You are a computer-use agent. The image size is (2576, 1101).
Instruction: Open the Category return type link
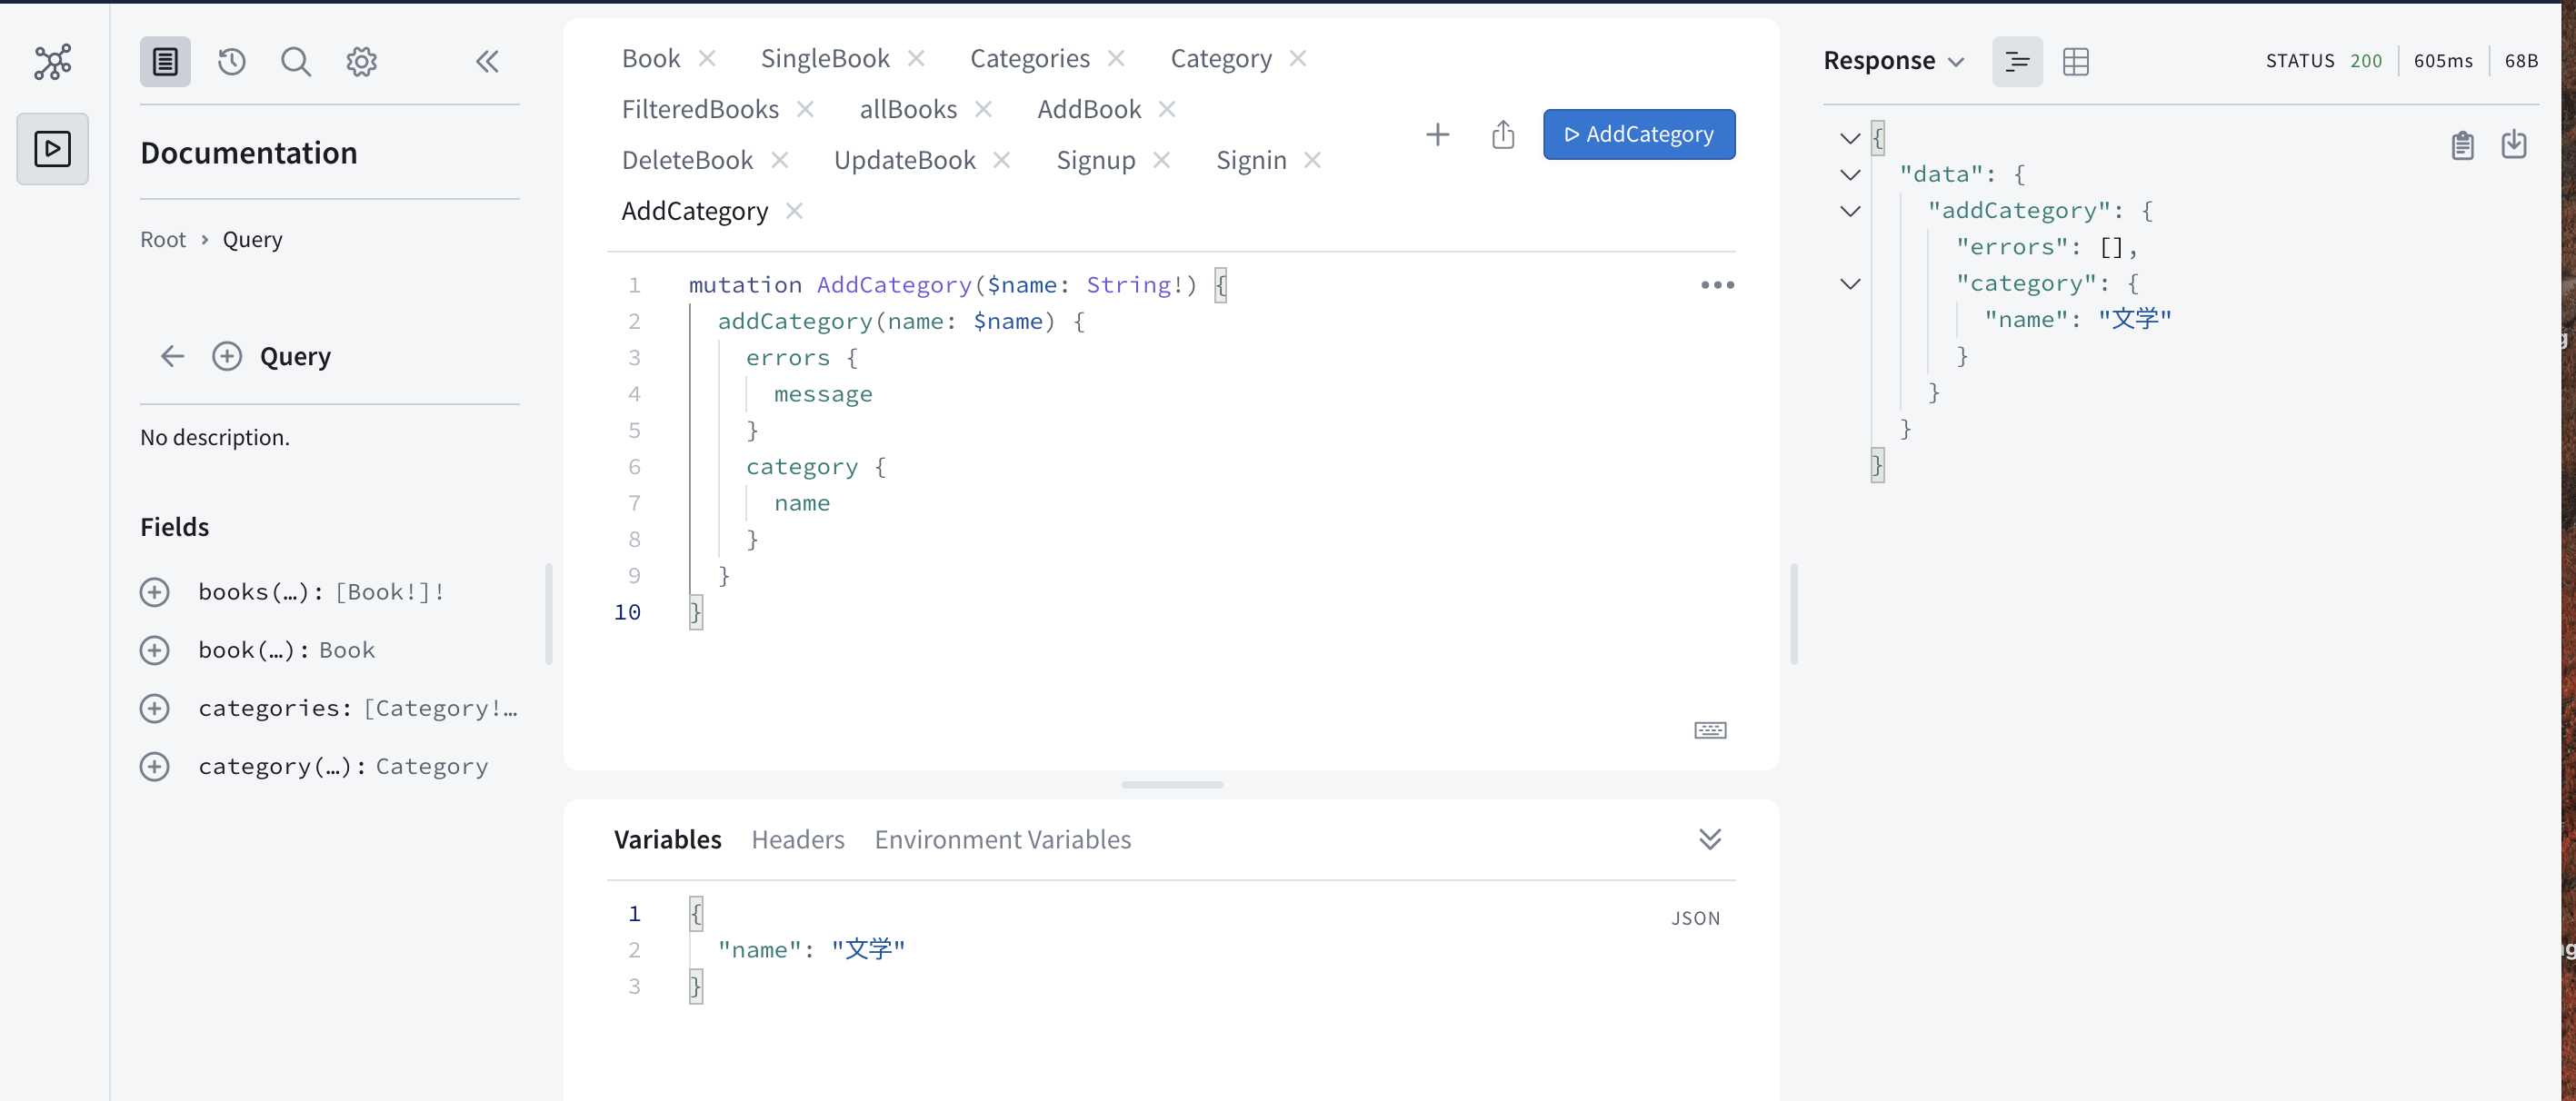point(431,767)
